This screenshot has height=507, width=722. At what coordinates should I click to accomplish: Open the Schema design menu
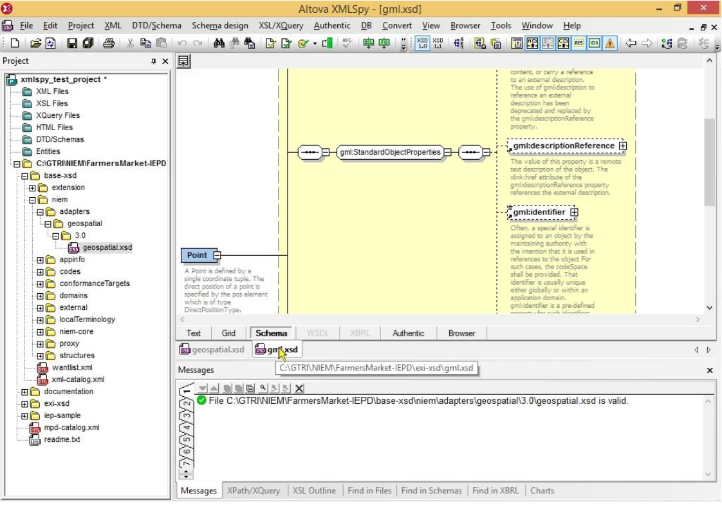tap(219, 26)
